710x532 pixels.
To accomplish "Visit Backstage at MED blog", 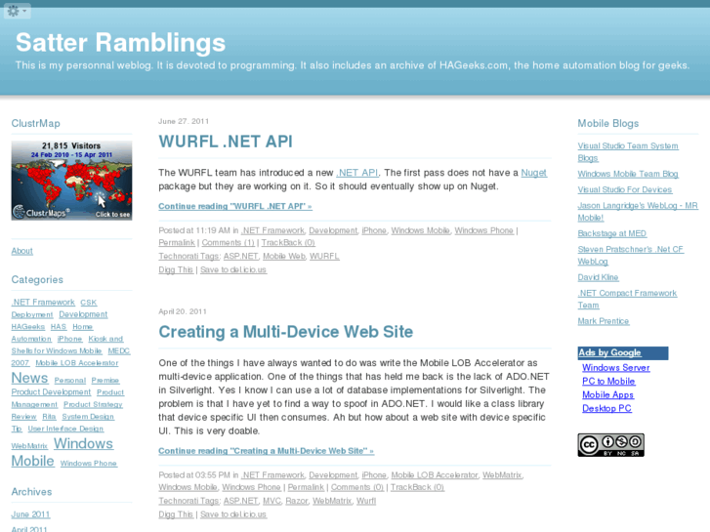I will (611, 233).
